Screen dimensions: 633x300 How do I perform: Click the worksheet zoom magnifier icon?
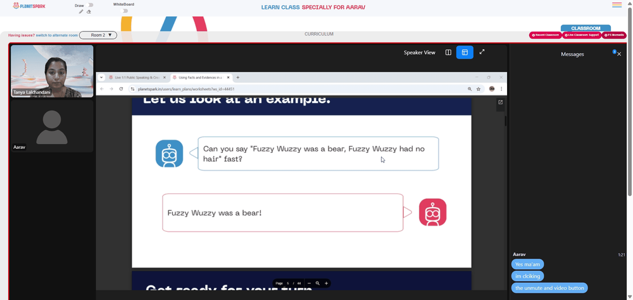click(x=318, y=283)
